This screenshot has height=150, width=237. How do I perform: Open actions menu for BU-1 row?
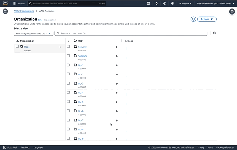127,67
